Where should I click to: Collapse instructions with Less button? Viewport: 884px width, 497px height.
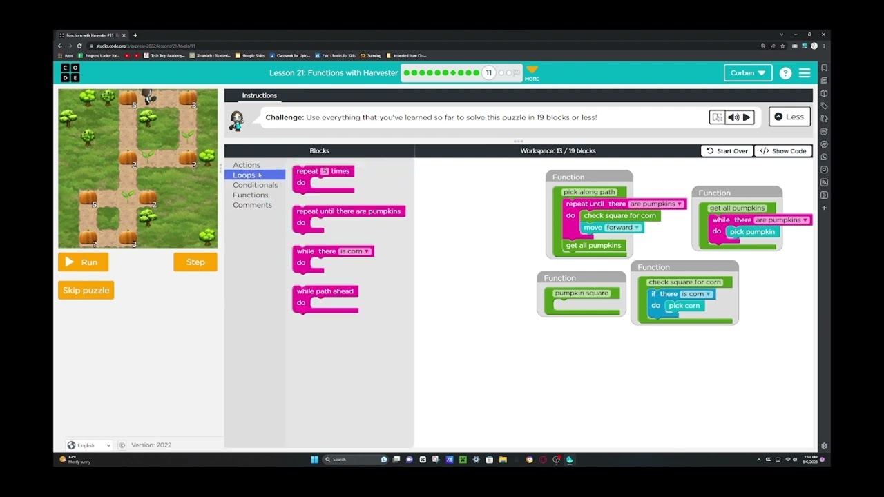(789, 117)
